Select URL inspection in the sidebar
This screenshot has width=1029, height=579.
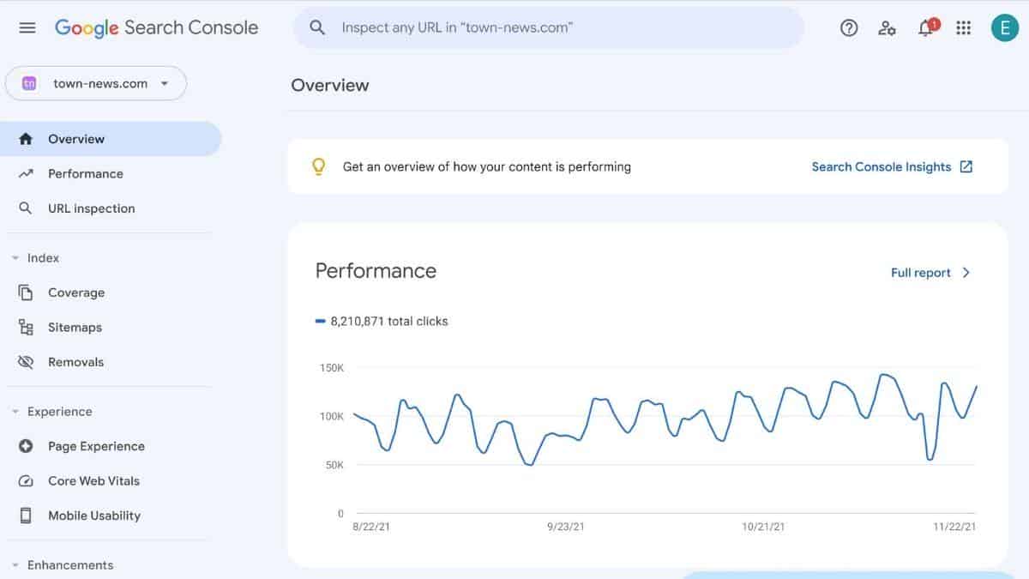91,208
